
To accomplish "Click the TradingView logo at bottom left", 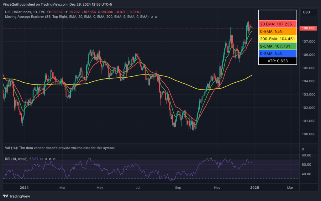I will 16,196.
